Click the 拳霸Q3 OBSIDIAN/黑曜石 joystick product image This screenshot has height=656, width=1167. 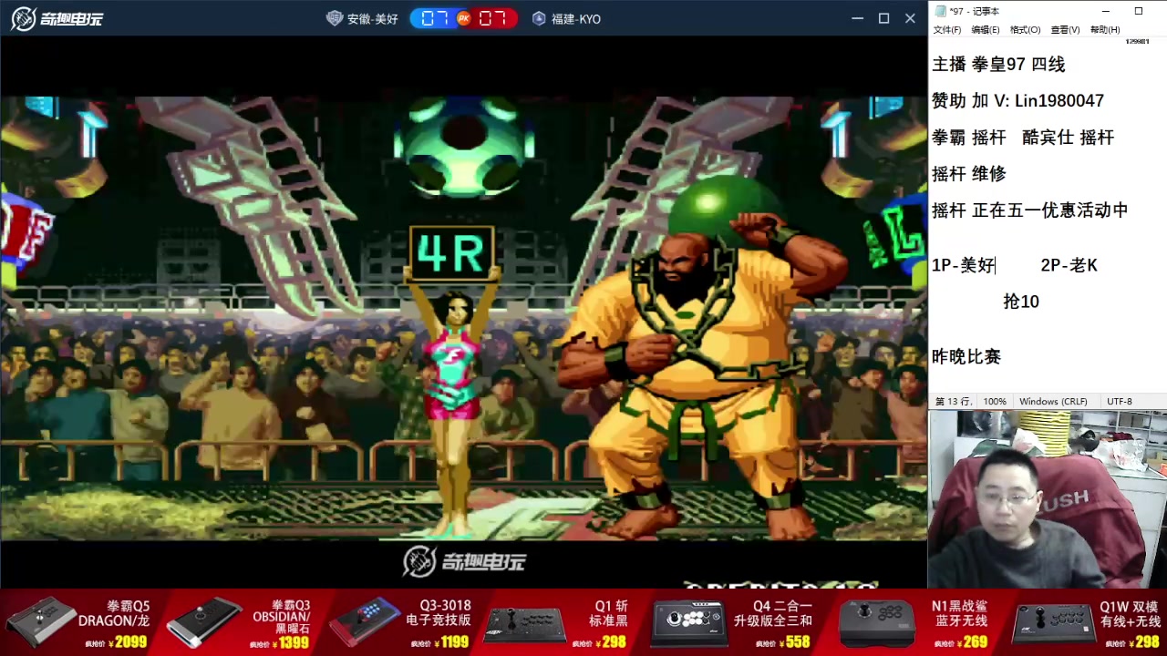(x=205, y=622)
